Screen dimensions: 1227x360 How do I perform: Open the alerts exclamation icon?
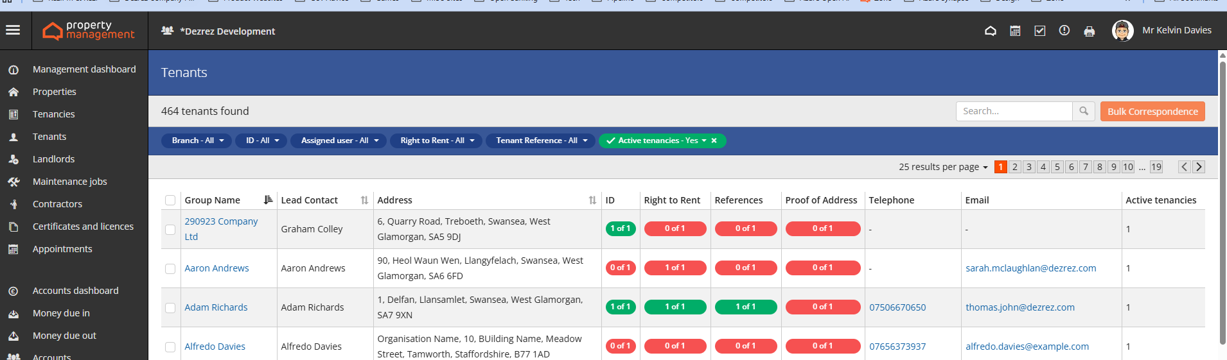[1064, 31]
